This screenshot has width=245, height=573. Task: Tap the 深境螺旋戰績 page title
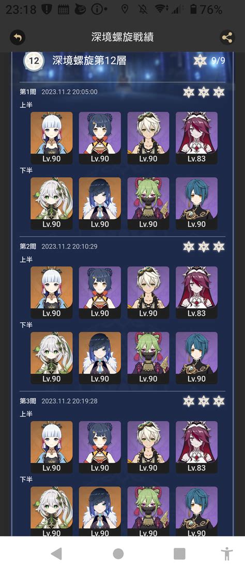point(122,37)
